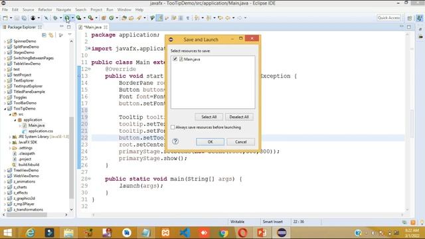
Task: Click the New Java Package toolbar icon
Action: (104, 18)
